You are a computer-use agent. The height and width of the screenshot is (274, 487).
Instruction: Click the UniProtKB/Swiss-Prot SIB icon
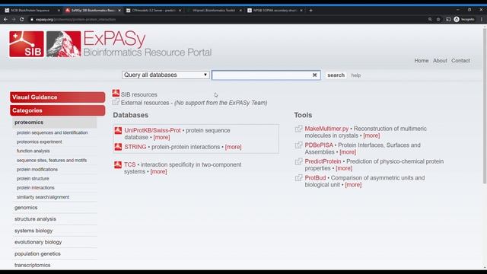118,130
